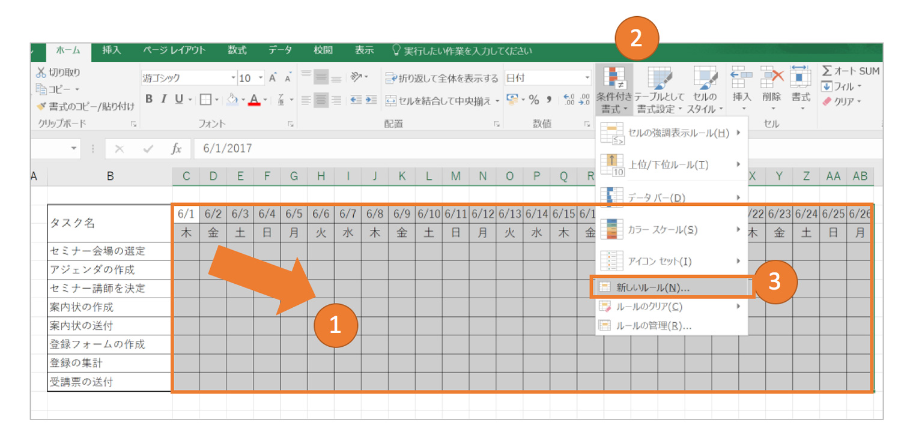The height and width of the screenshot is (444, 901).
Task: Open 上位/下位ルール(T) submenu
Action: pyautogui.click(x=672, y=164)
